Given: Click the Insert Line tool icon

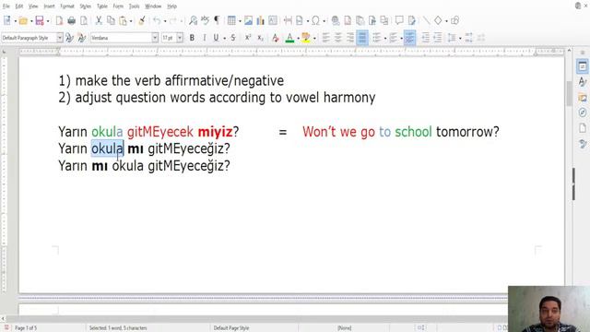Looking at the screenshot, I should [426, 20].
